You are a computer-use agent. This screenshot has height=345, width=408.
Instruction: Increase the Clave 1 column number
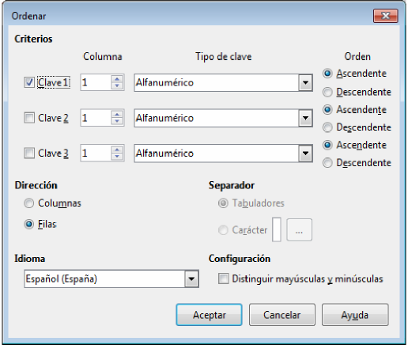117,79
